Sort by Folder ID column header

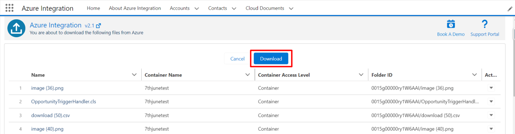382,75
